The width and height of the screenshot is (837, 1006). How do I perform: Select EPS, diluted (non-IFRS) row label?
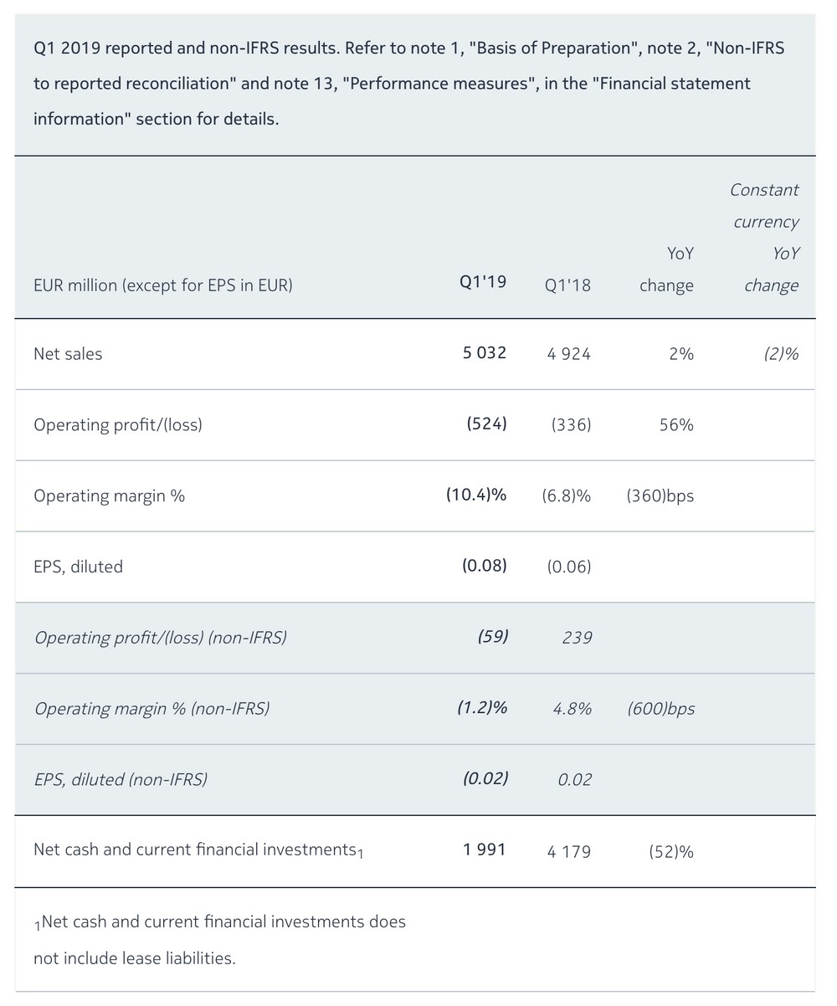tap(121, 779)
